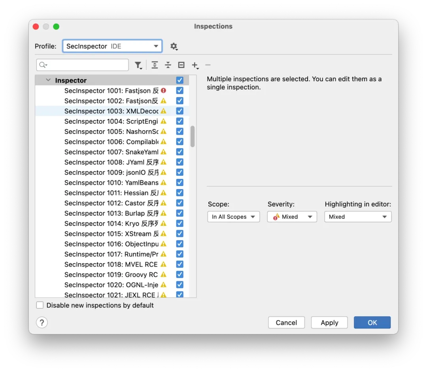
Task: Collapse the Inspector tree group
Action: (48, 80)
